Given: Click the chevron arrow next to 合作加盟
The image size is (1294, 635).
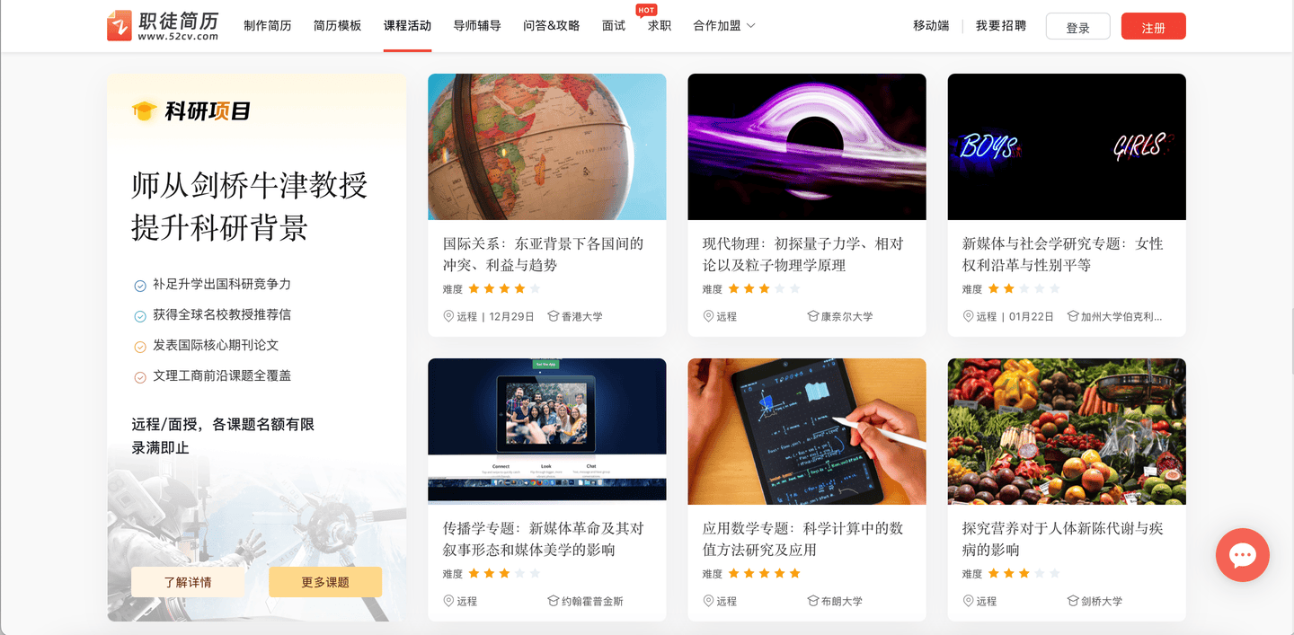Looking at the screenshot, I should pyautogui.click(x=751, y=26).
